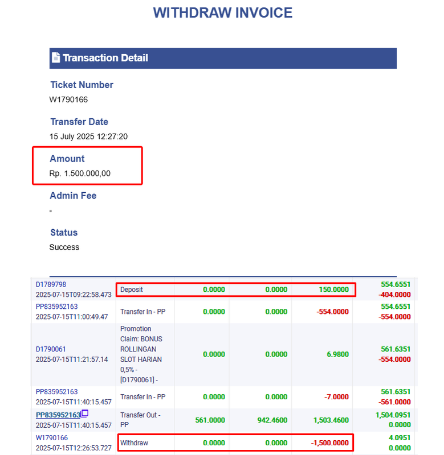Click the Status label
This screenshot has height=455, width=444.
[64, 233]
